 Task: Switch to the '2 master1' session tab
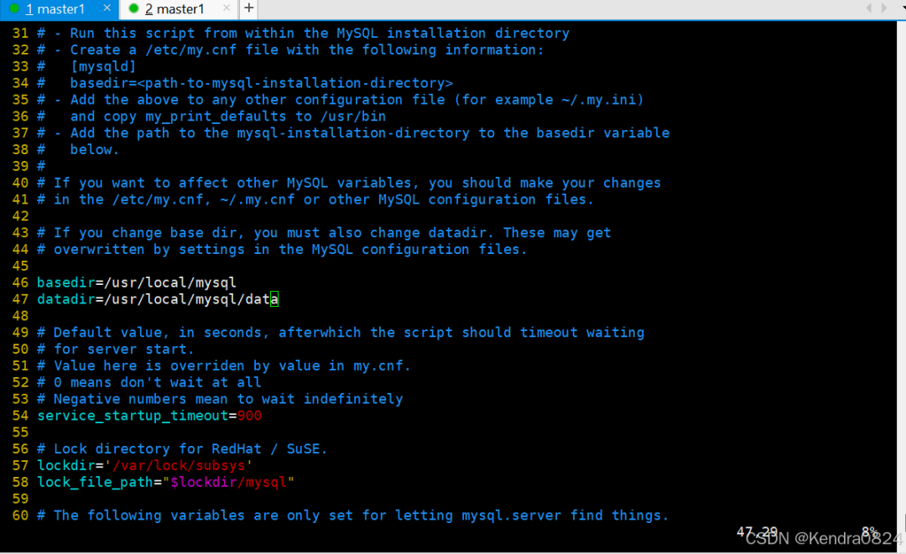(x=174, y=9)
